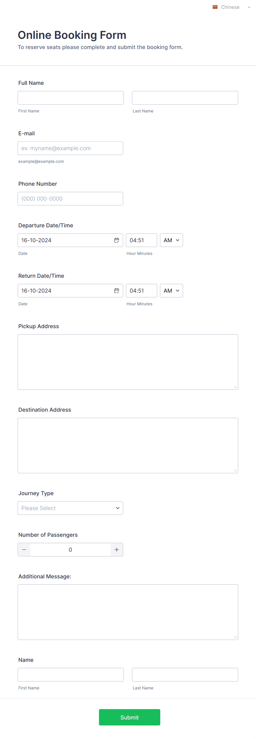Click the Full Name last name field

coord(185,98)
